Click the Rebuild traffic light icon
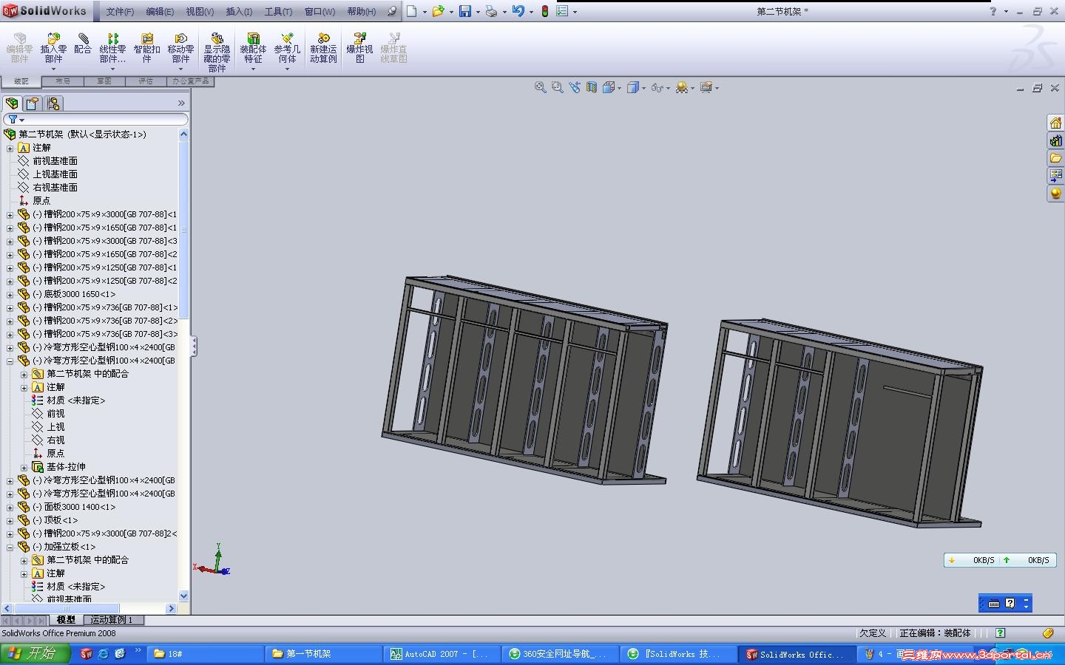1065x665 pixels. (x=545, y=11)
